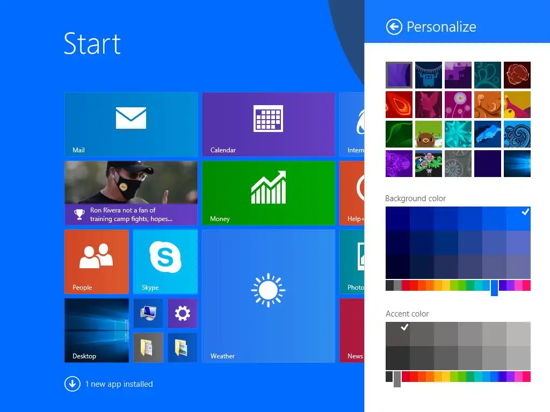Open the Pictures folder tile
Viewport: 550px width, 412px height.
click(x=183, y=348)
